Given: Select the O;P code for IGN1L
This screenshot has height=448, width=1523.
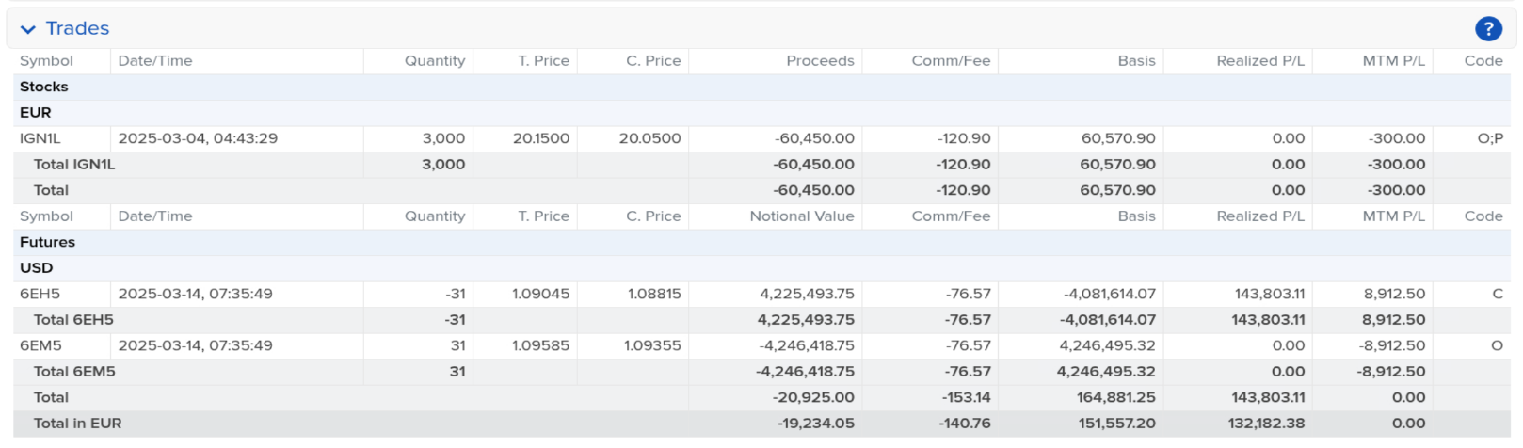Looking at the screenshot, I should (x=1490, y=138).
